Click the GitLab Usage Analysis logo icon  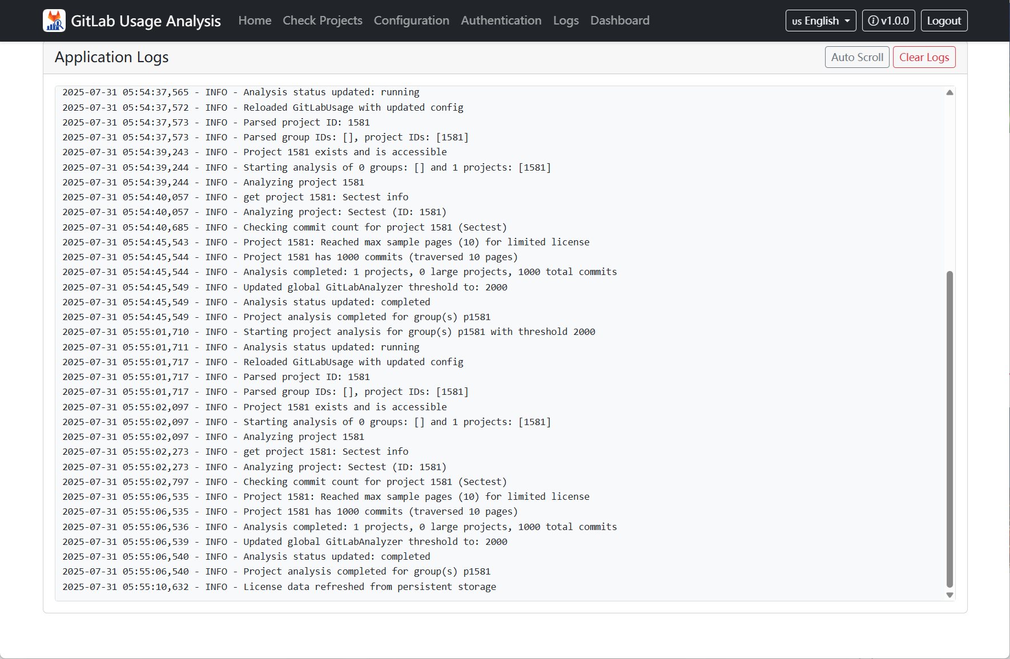click(x=54, y=21)
